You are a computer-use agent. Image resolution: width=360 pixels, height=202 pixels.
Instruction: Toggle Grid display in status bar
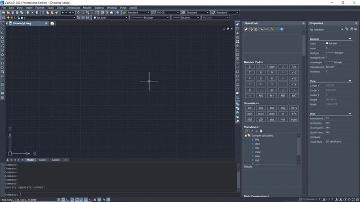click(64, 200)
